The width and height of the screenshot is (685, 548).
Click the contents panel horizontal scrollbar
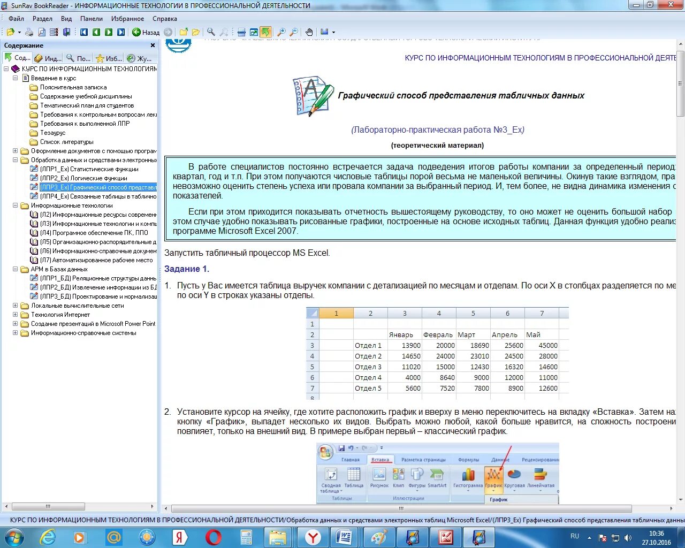pyautogui.click(x=79, y=506)
